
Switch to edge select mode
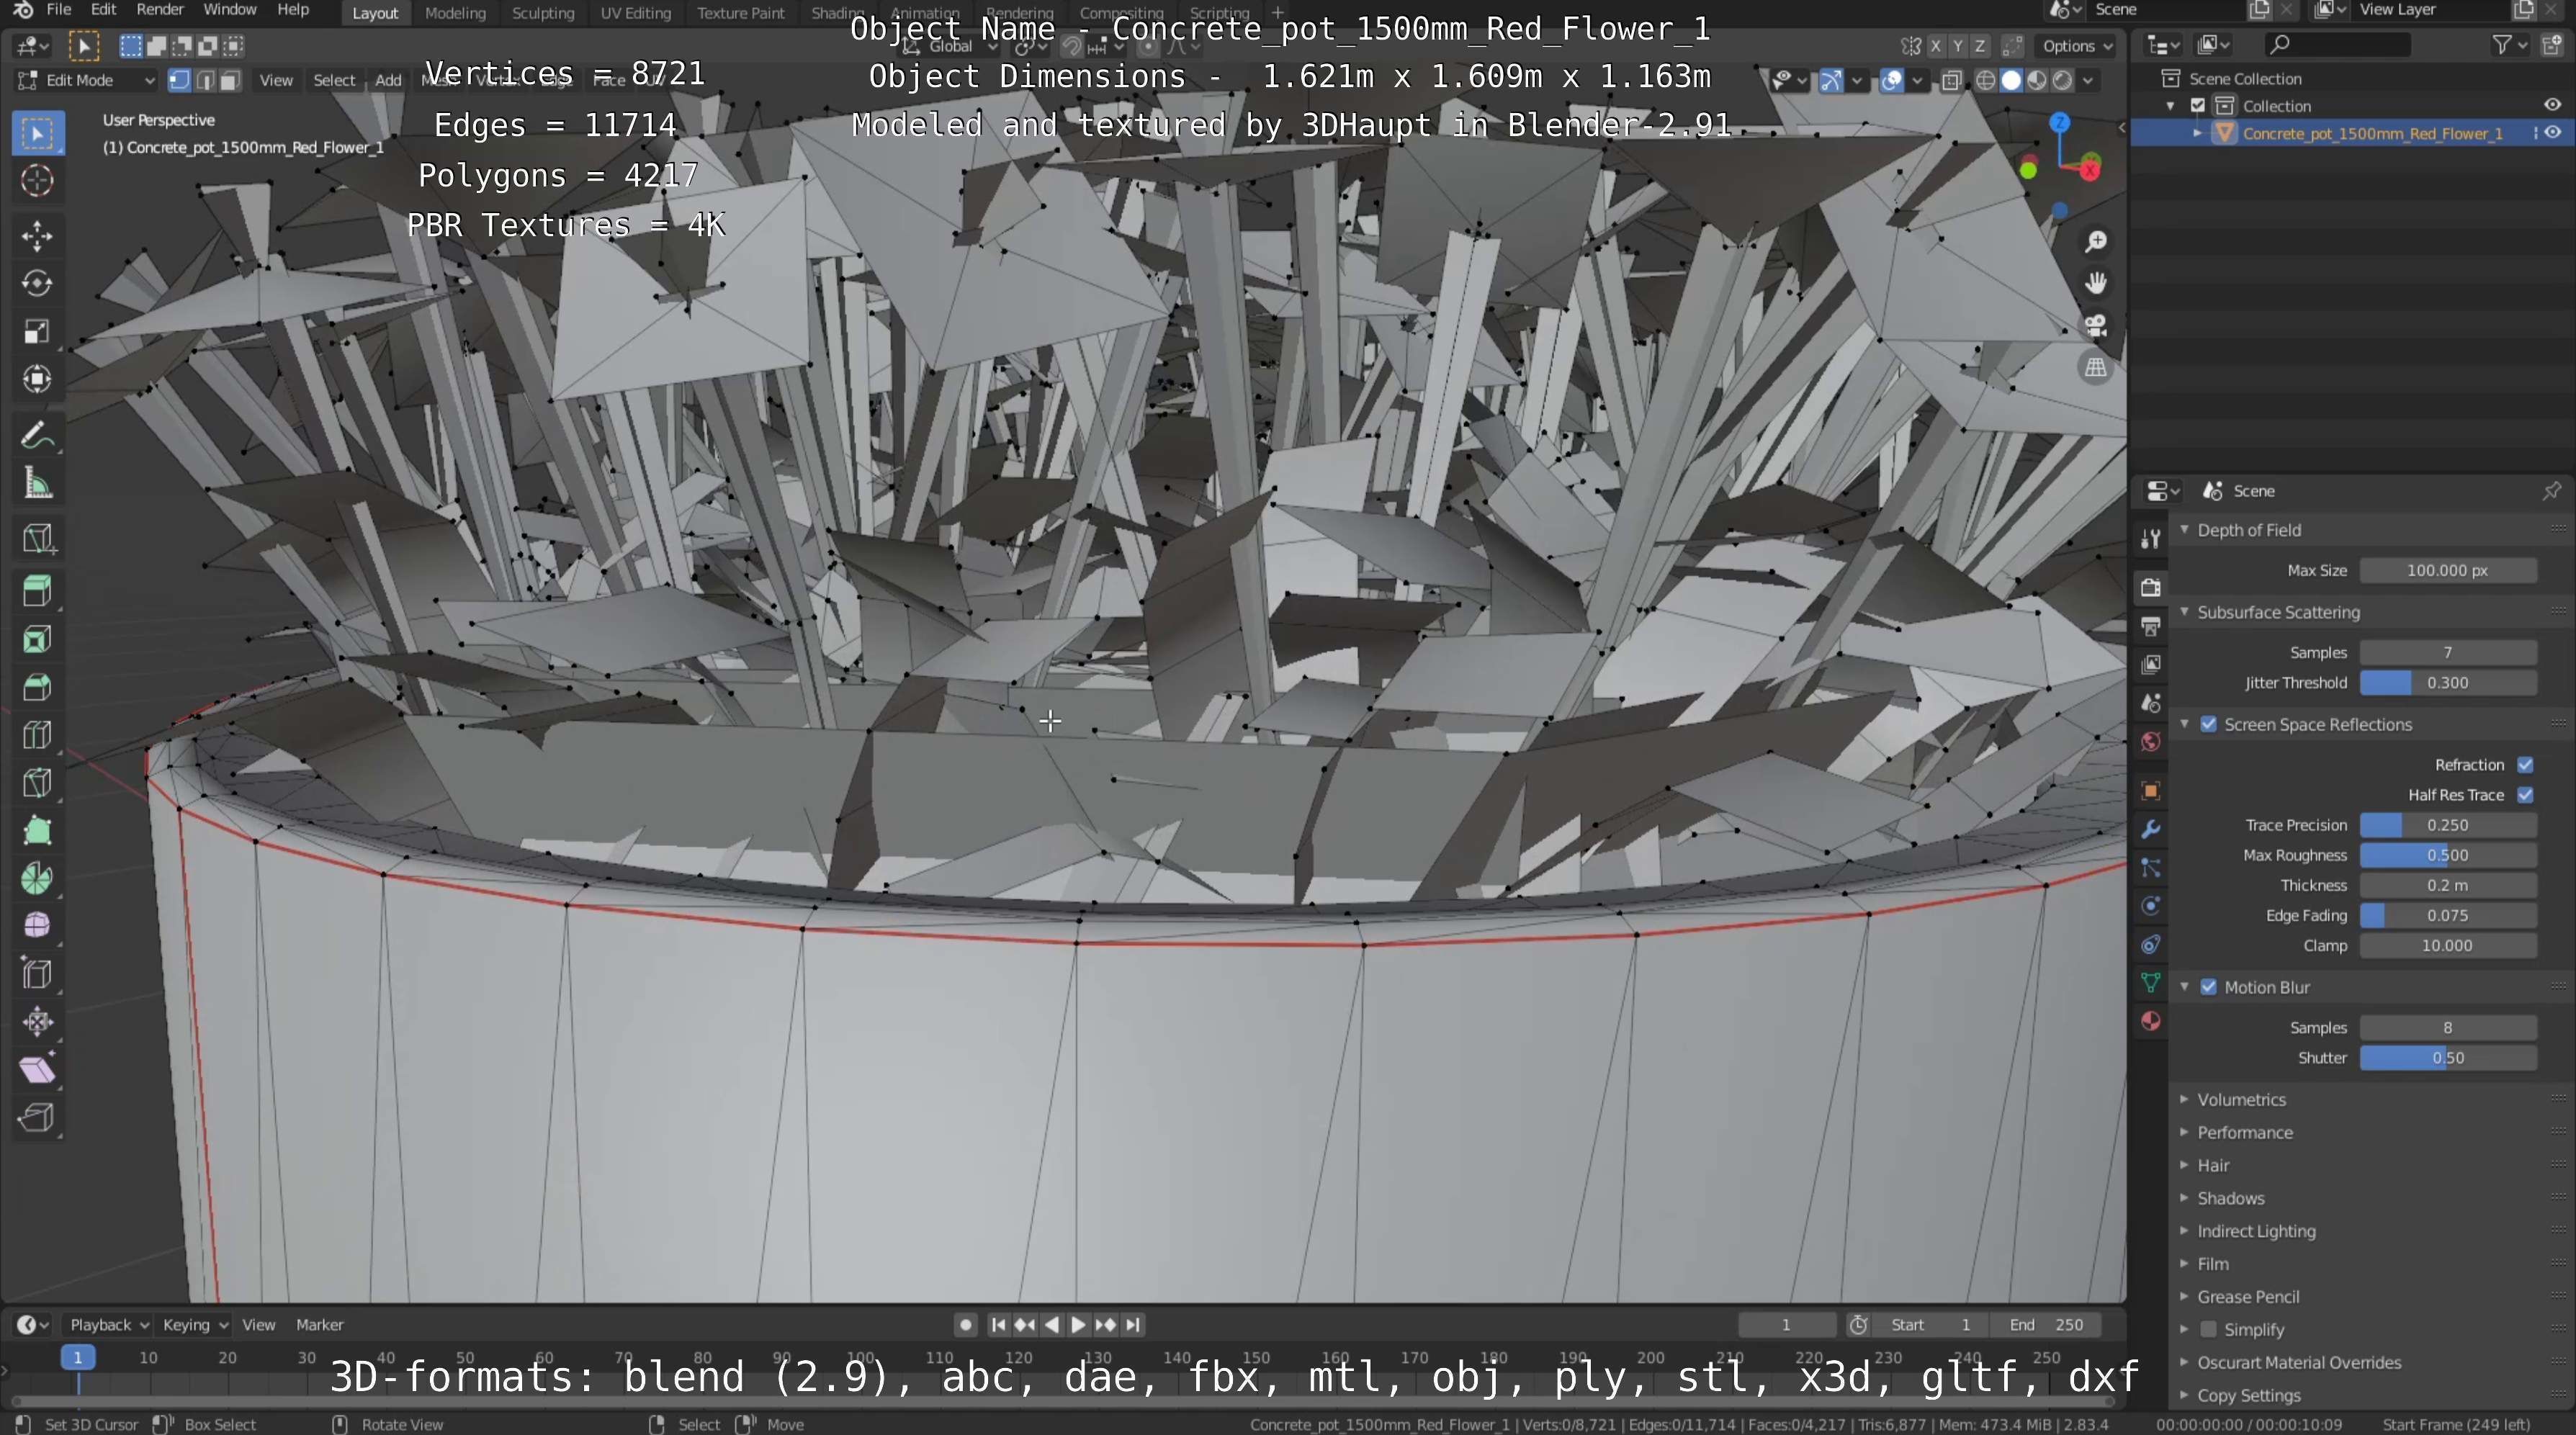pyautogui.click(x=205, y=81)
